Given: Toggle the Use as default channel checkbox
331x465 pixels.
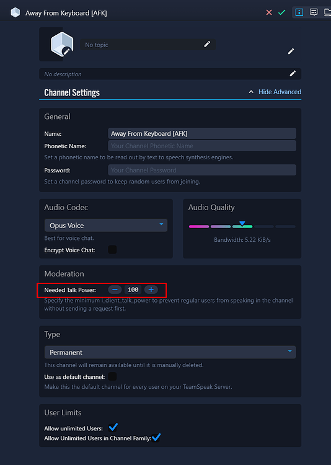Looking at the screenshot, I should 112,376.
